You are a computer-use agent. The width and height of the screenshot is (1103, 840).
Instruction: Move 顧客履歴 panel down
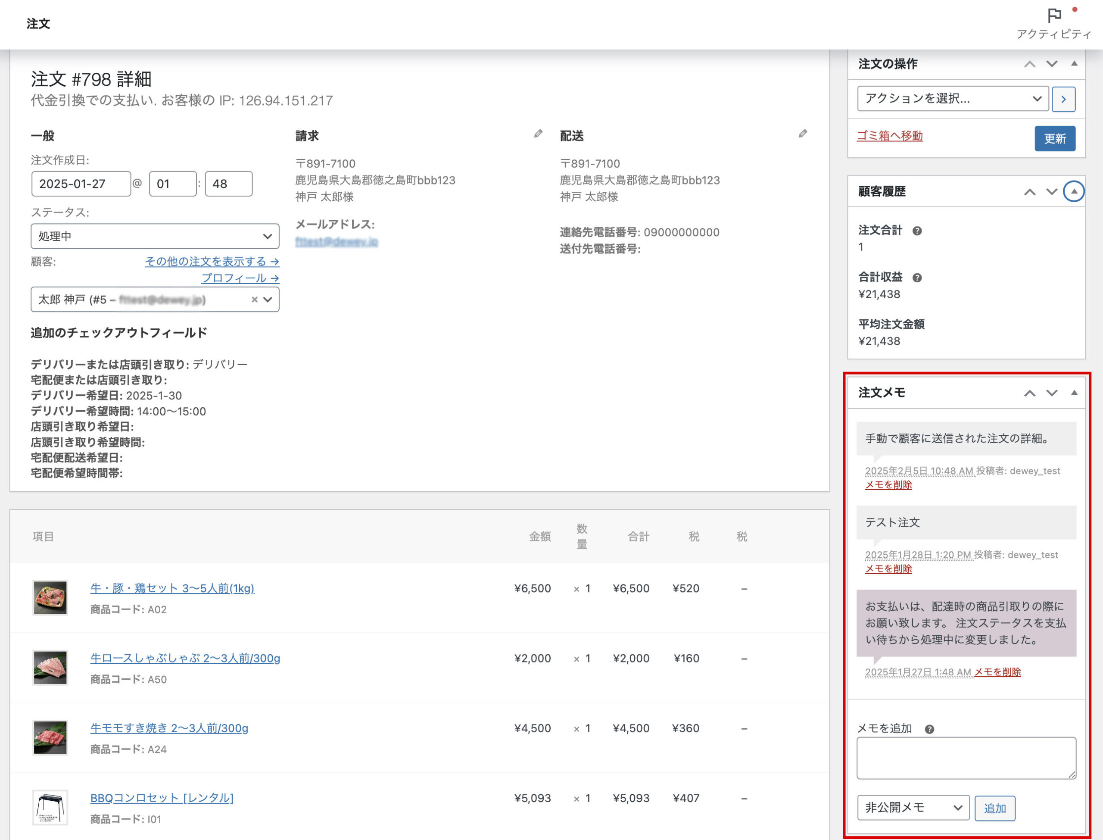coord(1052,192)
